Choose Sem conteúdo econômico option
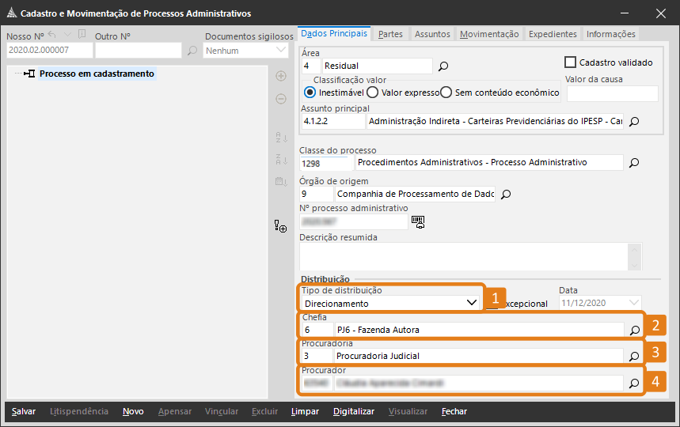This screenshot has width=680, height=427. [x=446, y=93]
